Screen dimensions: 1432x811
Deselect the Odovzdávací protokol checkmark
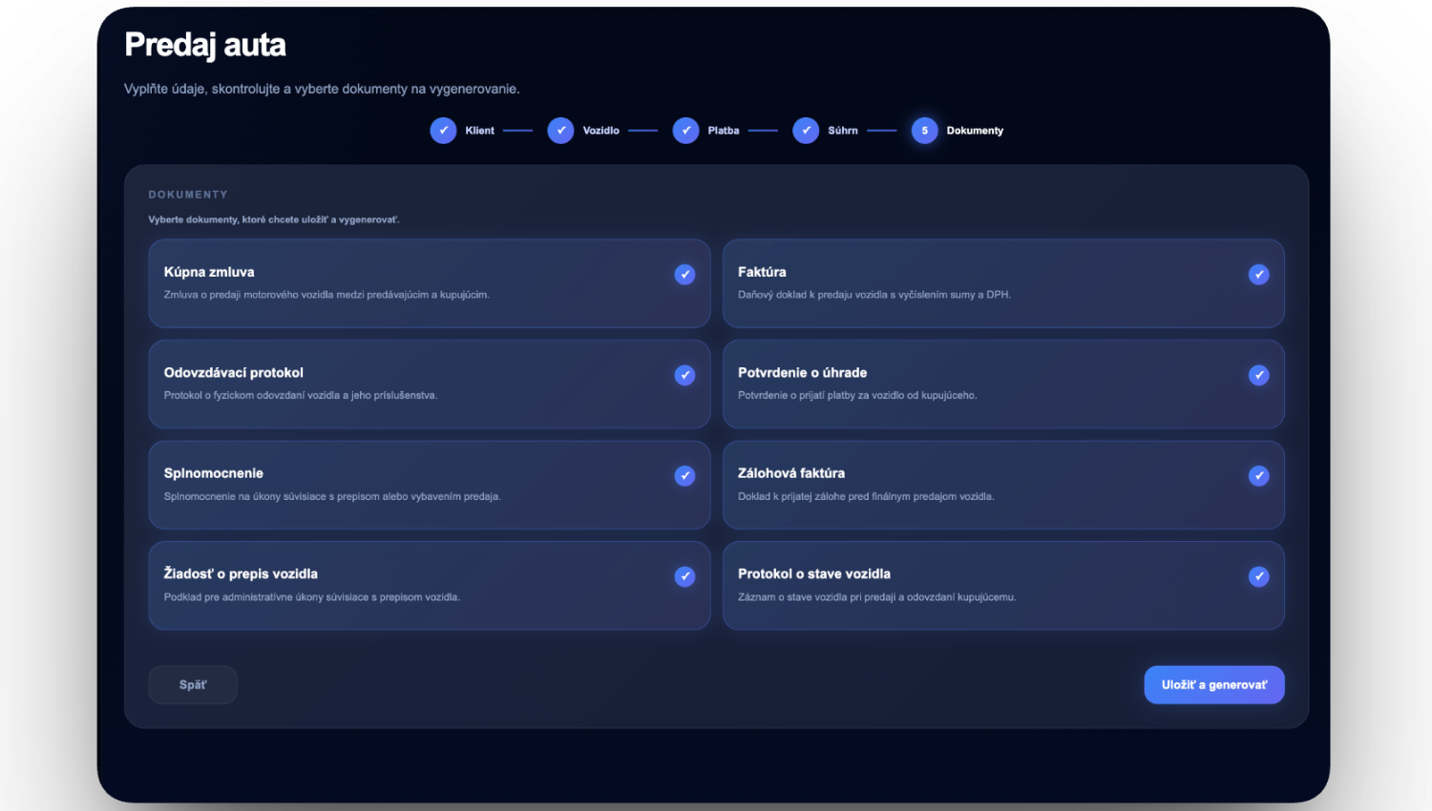[684, 375]
